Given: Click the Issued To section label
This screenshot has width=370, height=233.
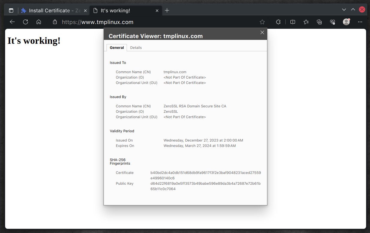Looking at the screenshot, I should (118, 63).
